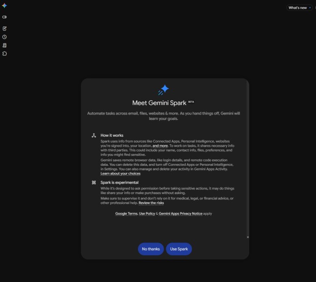Click the Spark is experimental heading
The width and height of the screenshot is (316, 282).
point(119,183)
